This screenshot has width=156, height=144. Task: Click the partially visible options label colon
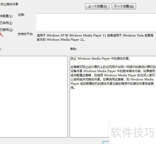coord(0,49)
